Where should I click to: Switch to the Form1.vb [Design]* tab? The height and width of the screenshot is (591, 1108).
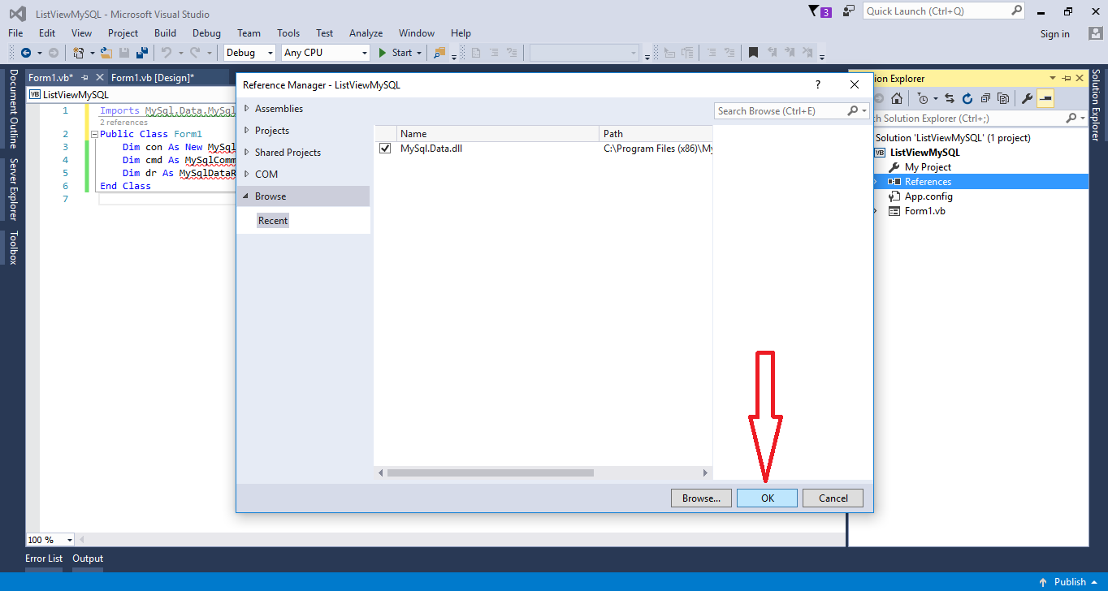(x=153, y=77)
